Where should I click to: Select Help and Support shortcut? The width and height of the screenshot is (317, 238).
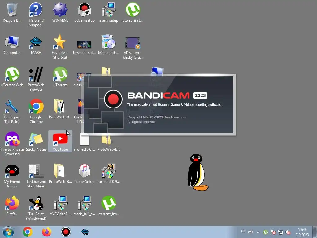36,15
